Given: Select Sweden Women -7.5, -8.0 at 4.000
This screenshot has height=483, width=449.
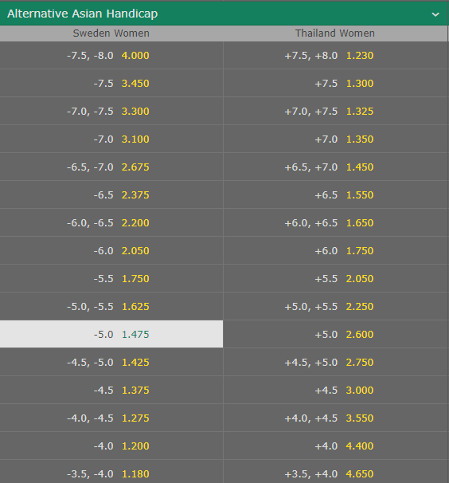Looking at the screenshot, I should (x=111, y=56).
